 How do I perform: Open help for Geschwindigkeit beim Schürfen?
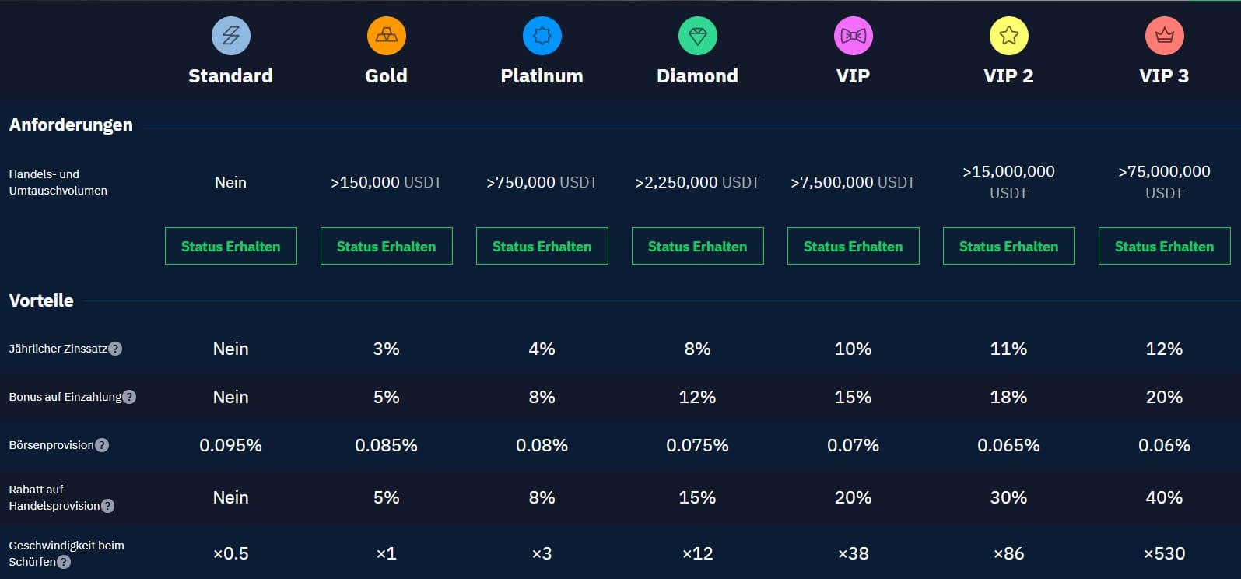64,562
